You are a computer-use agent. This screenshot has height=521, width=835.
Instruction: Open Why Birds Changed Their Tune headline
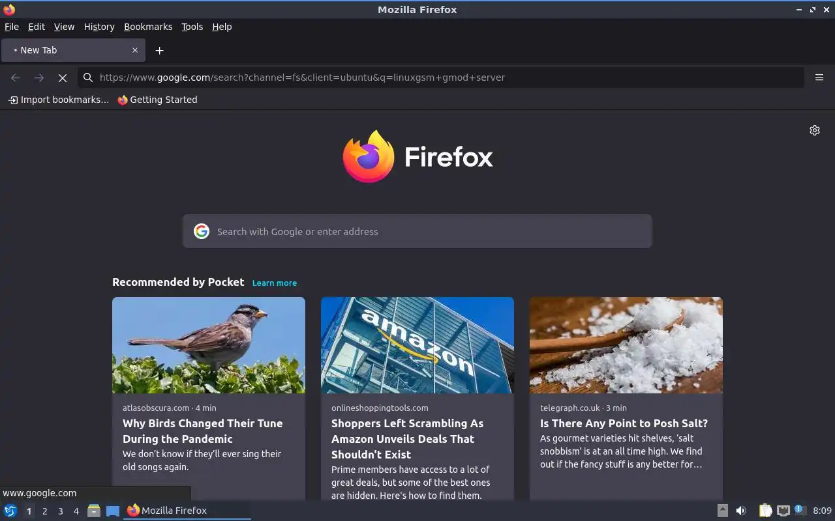point(203,431)
